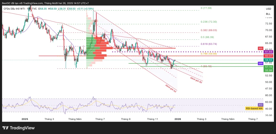276x134 pixels.
Task: Select the Kênh giá (a) channel label
Action: coord(171,88)
